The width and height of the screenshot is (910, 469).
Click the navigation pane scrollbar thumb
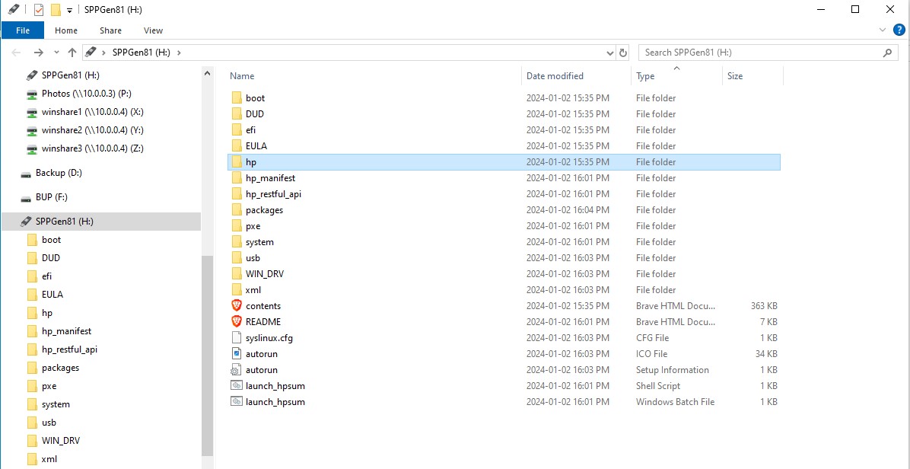coord(207,356)
